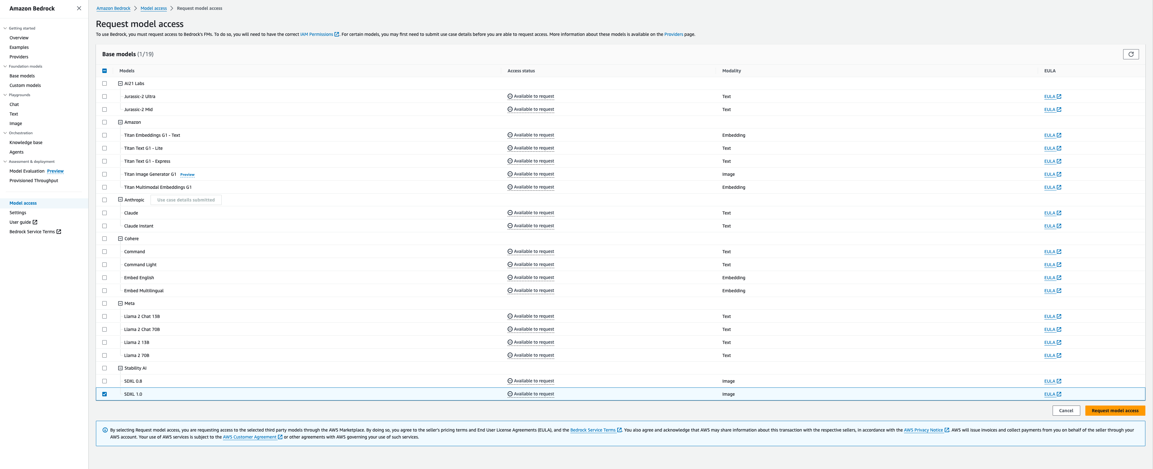Check the Anthropic provider group checkbox
Viewport: 1153px width, 469px height.
click(x=104, y=200)
